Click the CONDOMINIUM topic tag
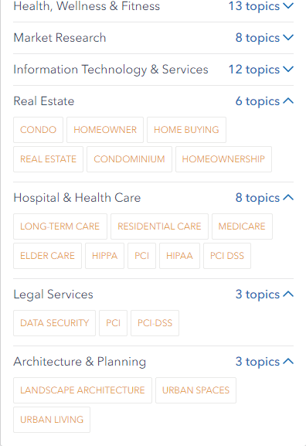Screen dimensions: 306x446 click(129, 159)
